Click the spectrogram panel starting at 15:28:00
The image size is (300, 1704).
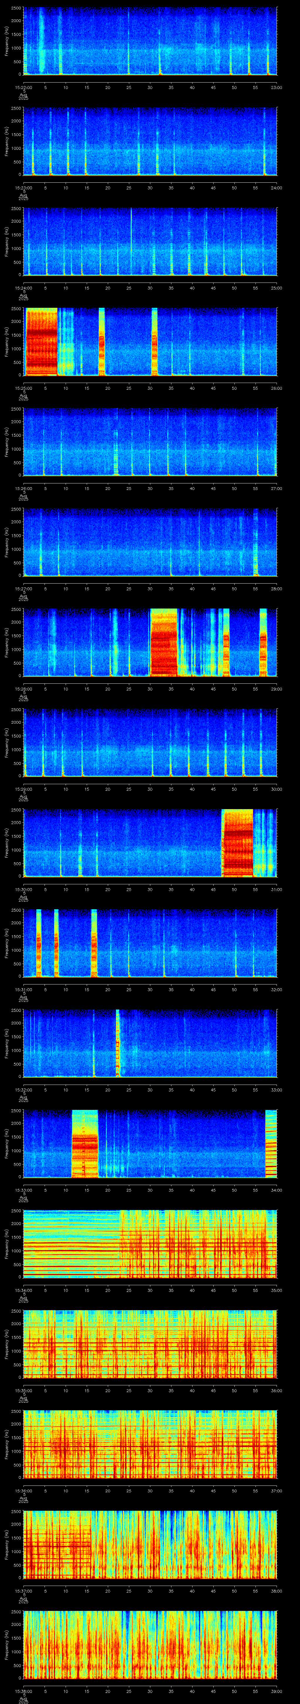coord(150,642)
